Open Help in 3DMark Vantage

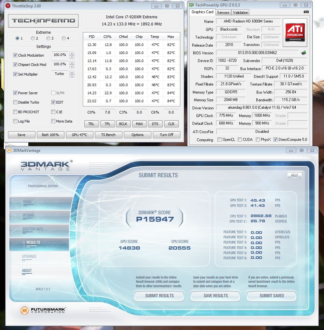[294, 175]
